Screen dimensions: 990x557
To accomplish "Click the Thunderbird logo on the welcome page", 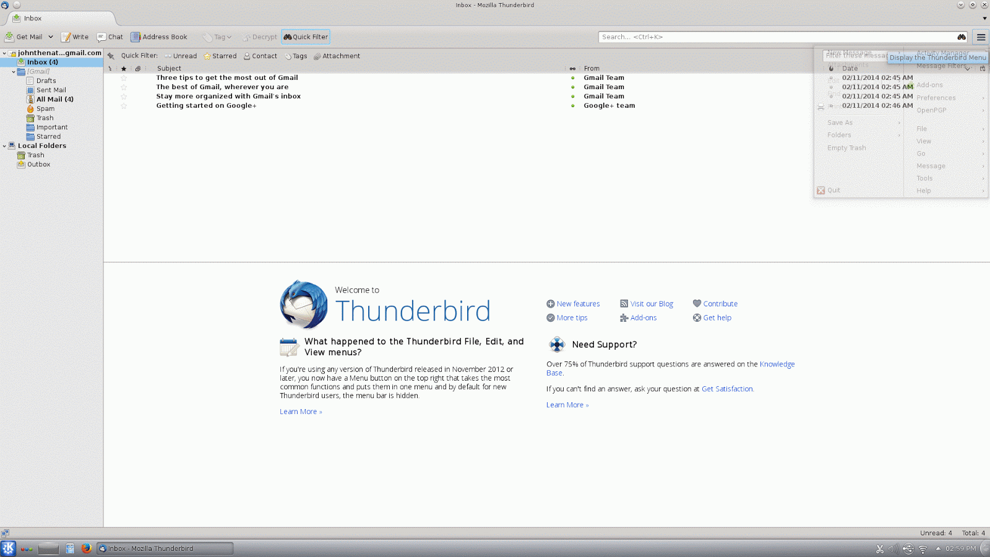I will coord(304,304).
